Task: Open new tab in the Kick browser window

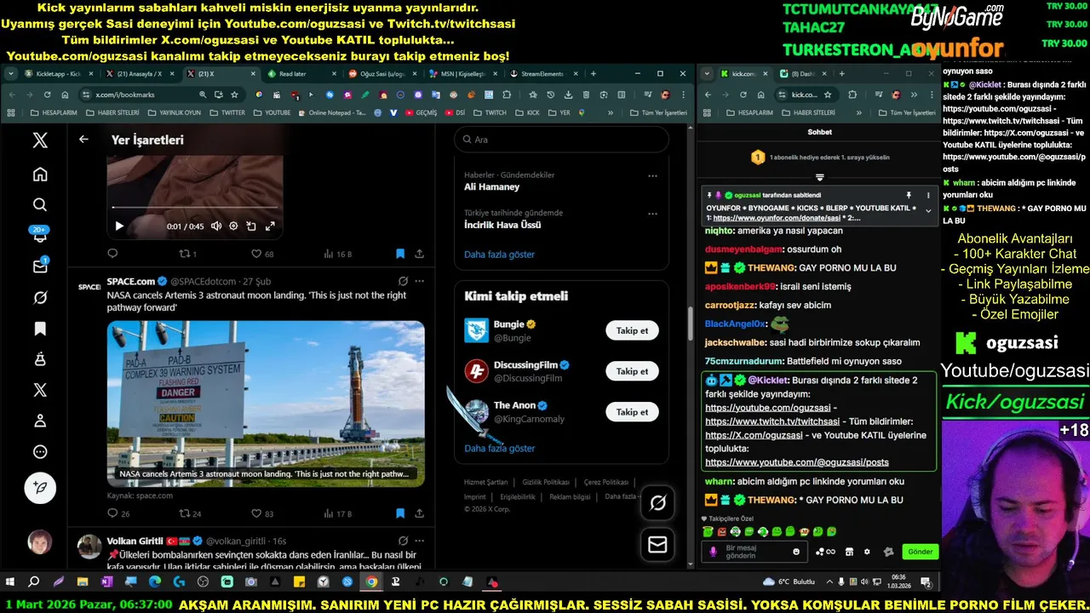Action: 841,74
